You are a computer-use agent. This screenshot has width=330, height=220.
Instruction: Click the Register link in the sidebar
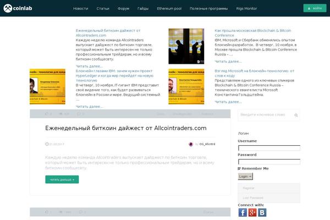pos(249,188)
